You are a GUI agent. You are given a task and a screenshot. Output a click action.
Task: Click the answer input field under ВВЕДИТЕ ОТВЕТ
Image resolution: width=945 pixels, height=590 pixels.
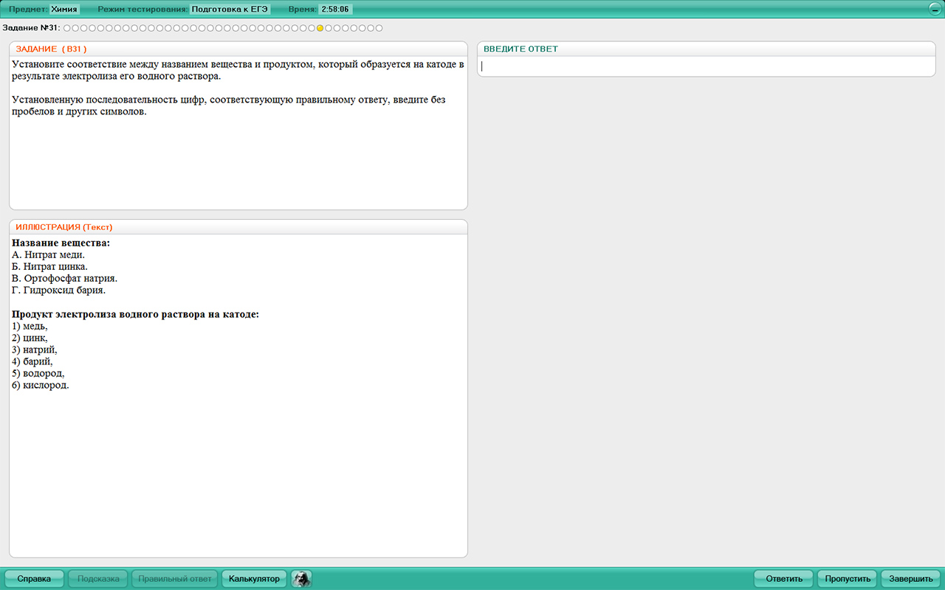pyautogui.click(x=707, y=66)
